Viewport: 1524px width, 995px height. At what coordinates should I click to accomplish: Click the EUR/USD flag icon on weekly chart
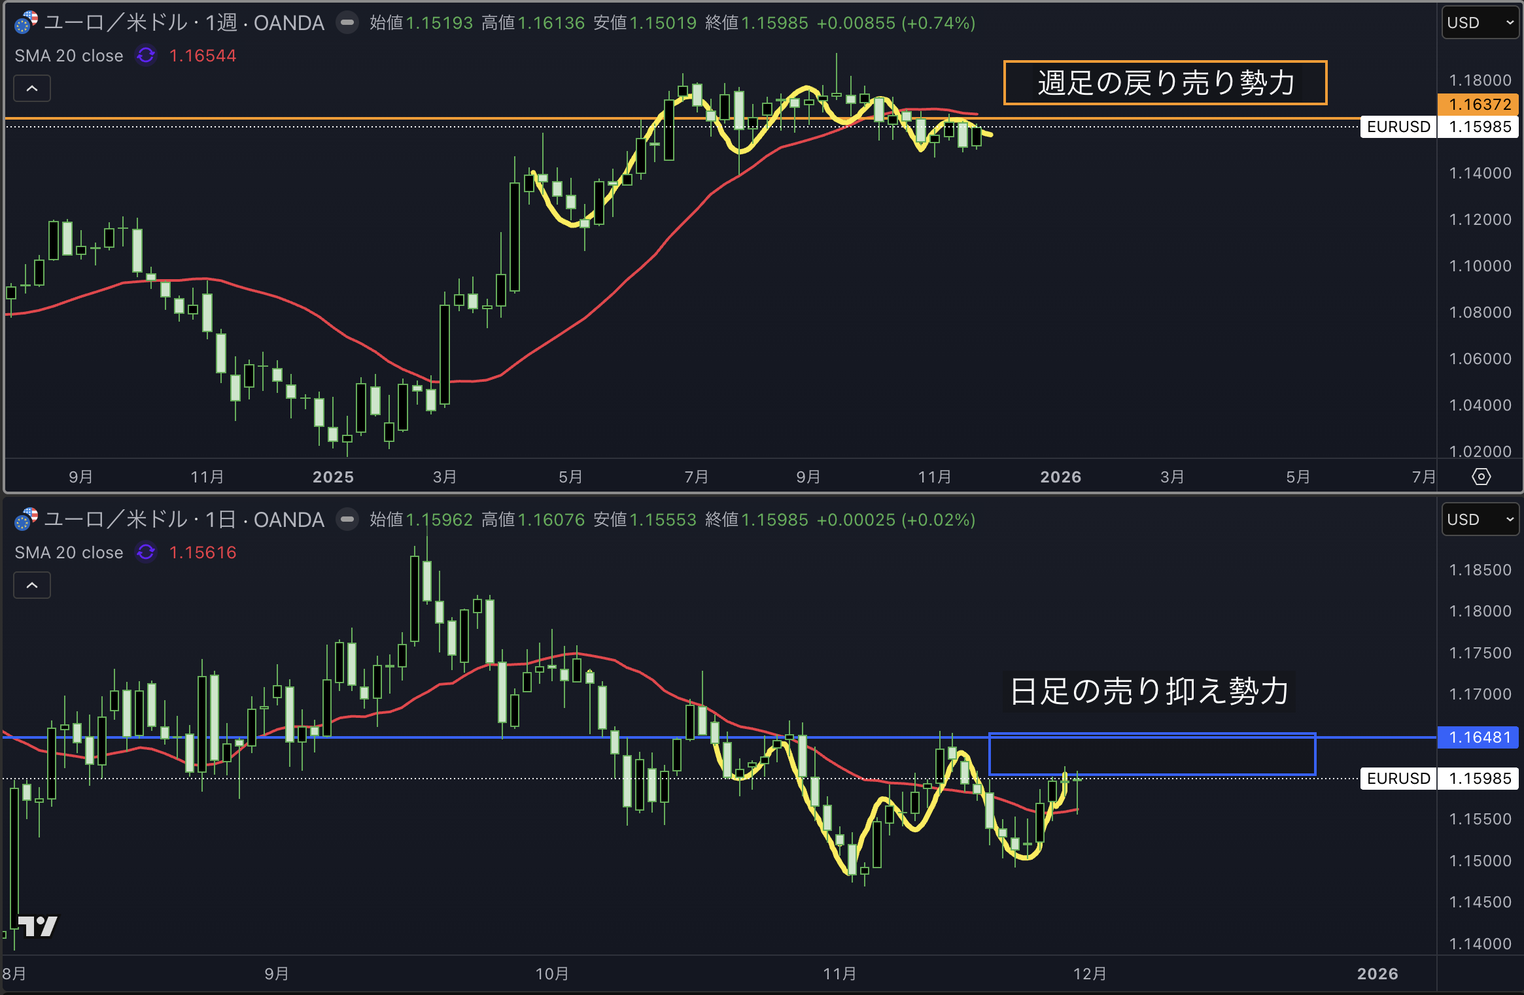click(26, 23)
